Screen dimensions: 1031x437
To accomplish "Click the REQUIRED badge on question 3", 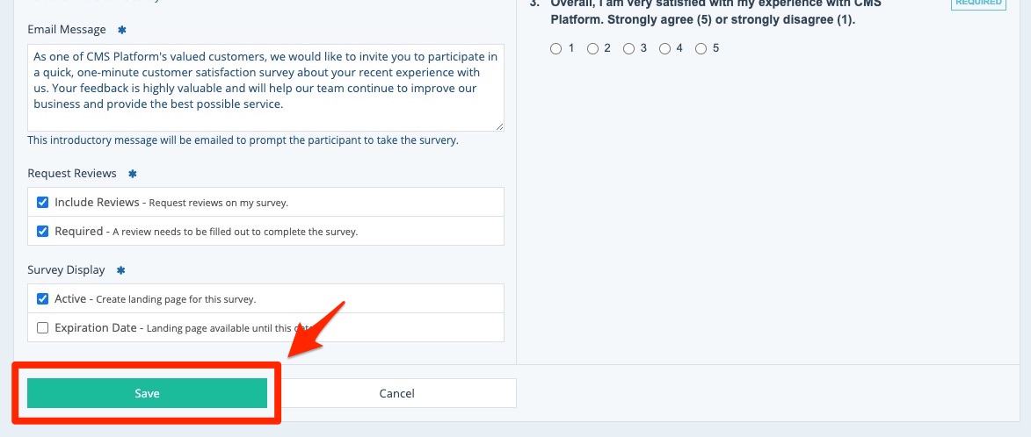I will (x=978, y=4).
